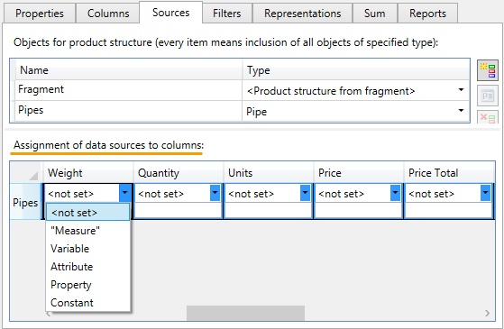Switch to the Properties tab
504x329 pixels.
(x=40, y=14)
